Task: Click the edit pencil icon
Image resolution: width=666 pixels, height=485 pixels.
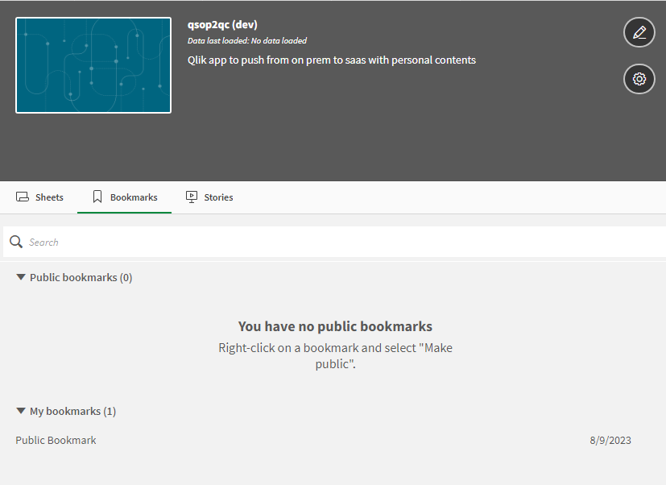Action: coord(639,32)
